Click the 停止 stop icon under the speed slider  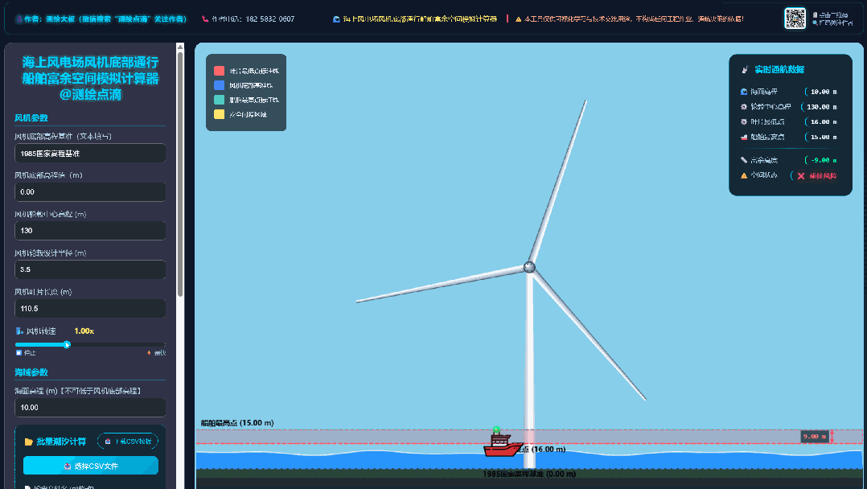pos(18,352)
